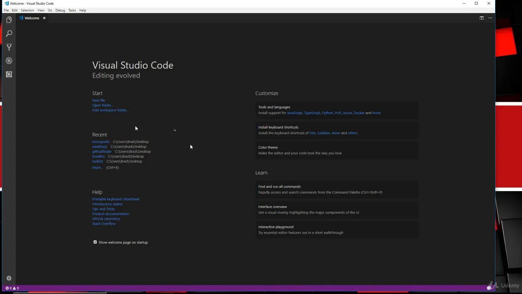Open the Stack Overflow help link
The width and height of the screenshot is (522, 294).
pos(104,223)
